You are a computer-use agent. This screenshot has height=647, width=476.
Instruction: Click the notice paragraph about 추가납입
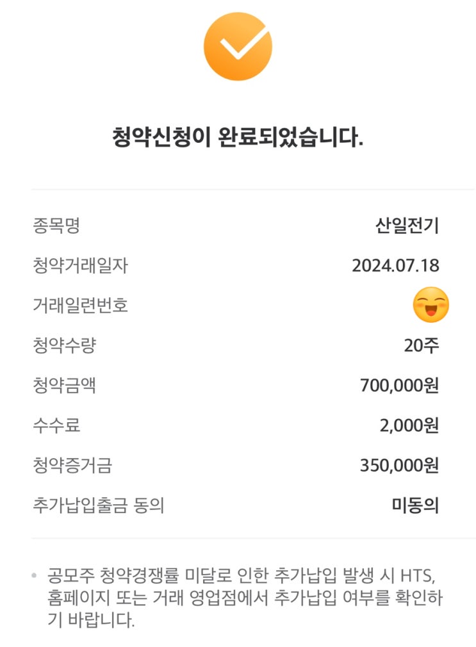[243, 597]
